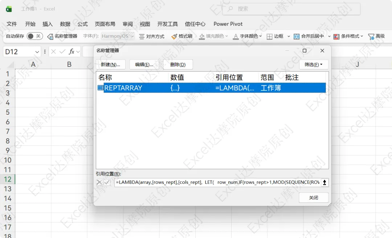
Task: Switch to the Page Layout tab
Action: point(105,24)
